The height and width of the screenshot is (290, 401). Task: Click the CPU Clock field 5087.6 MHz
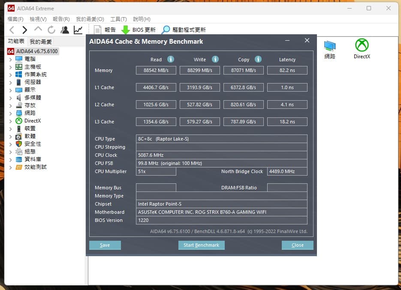(x=221, y=155)
